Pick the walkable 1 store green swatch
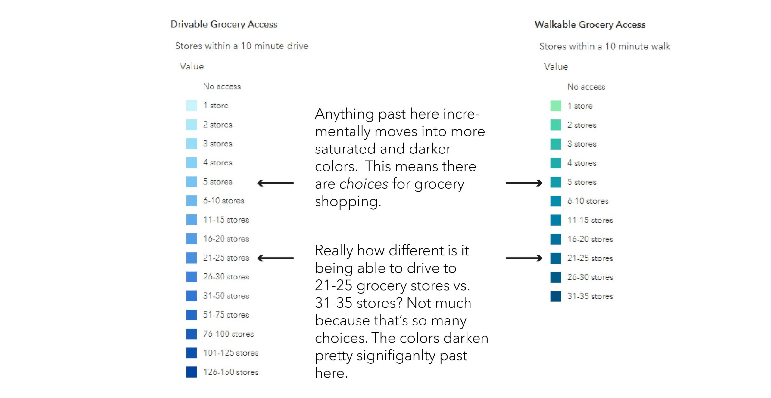Screen dimensions: 771x398 556,106
